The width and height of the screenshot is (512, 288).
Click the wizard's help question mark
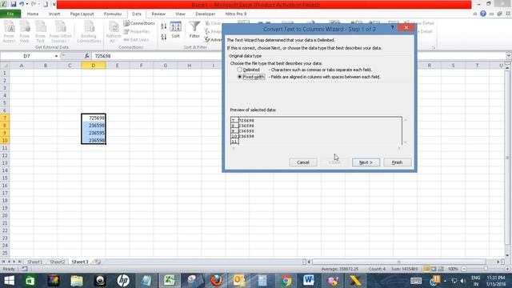[392, 28]
